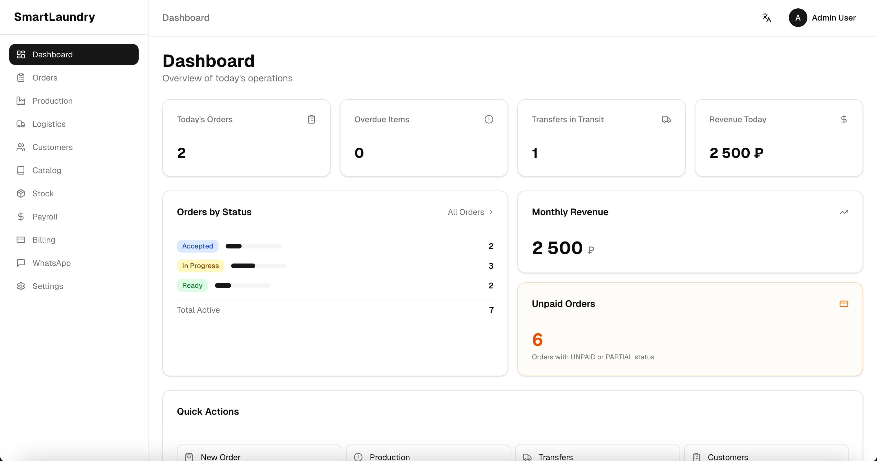Switch to the Dashboard sidebar item
This screenshot has width=877, height=461.
click(x=52, y=54)
